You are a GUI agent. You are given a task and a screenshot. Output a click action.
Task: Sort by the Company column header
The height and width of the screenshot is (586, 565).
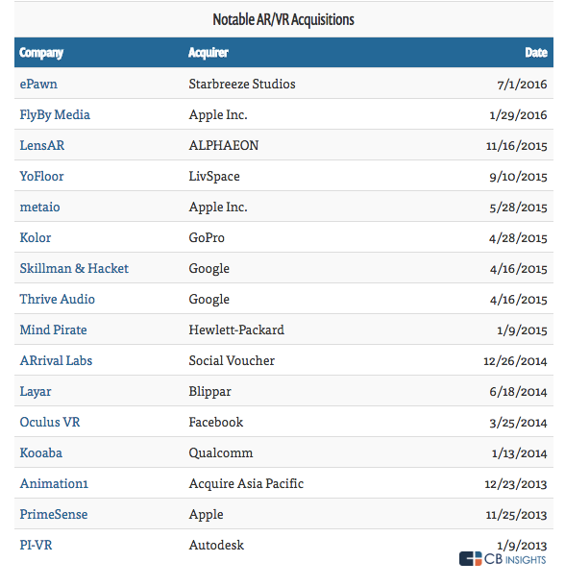[41, 53]
